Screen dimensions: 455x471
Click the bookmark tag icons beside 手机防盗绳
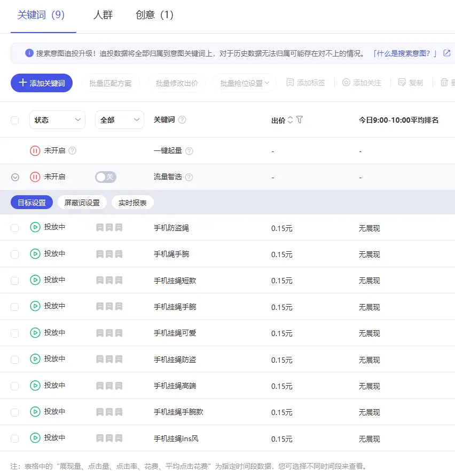pos(111,227)
